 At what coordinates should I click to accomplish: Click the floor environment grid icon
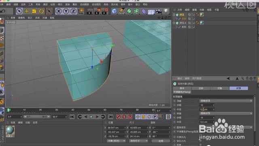tap(151, 12)
